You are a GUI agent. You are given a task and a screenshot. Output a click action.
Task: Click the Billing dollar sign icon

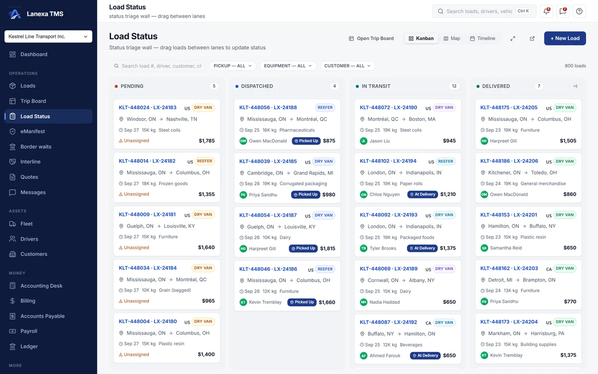pos(12,301)
